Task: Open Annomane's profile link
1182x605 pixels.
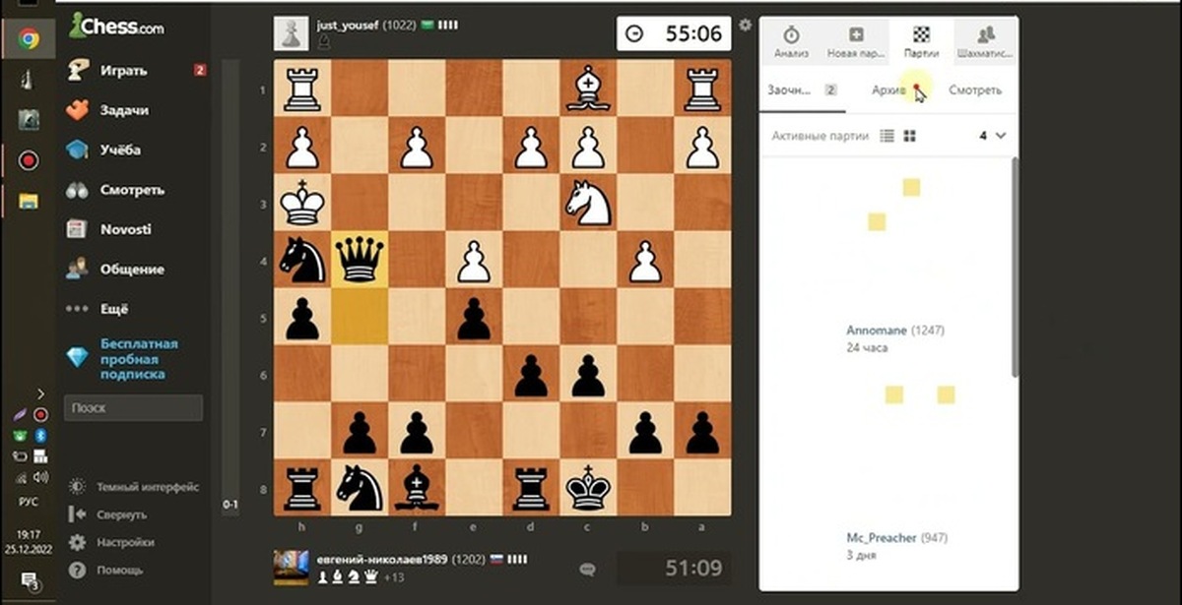Action: (877, 331)
